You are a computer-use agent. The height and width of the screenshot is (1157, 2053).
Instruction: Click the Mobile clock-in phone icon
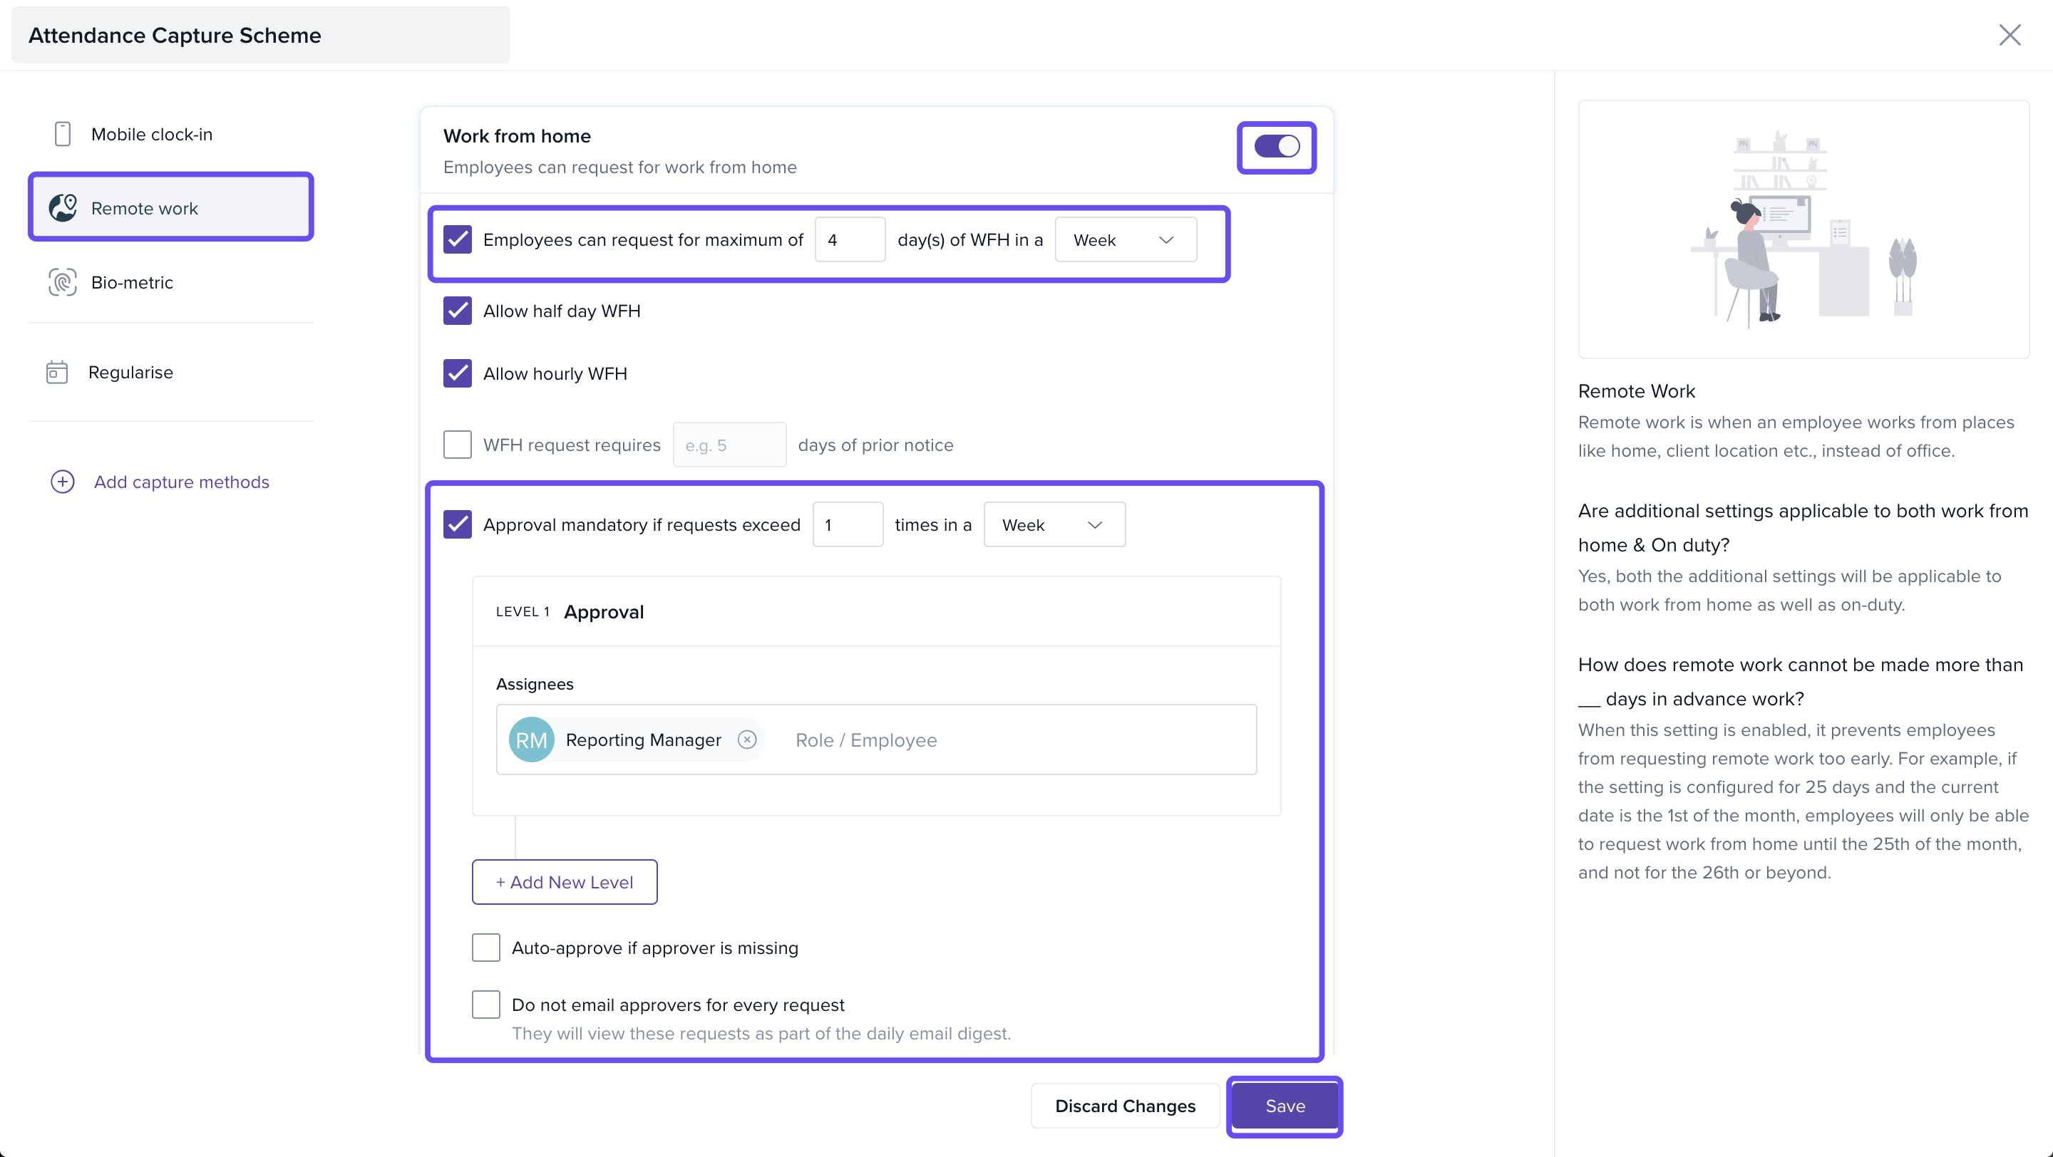[62, 134]
